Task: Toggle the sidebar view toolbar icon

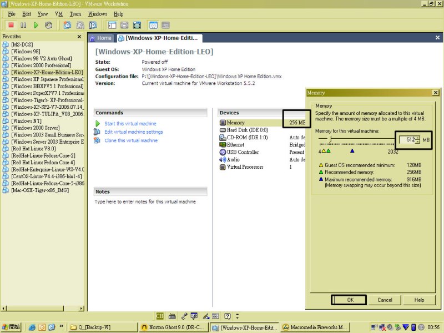Action: (x=112, y=25)
